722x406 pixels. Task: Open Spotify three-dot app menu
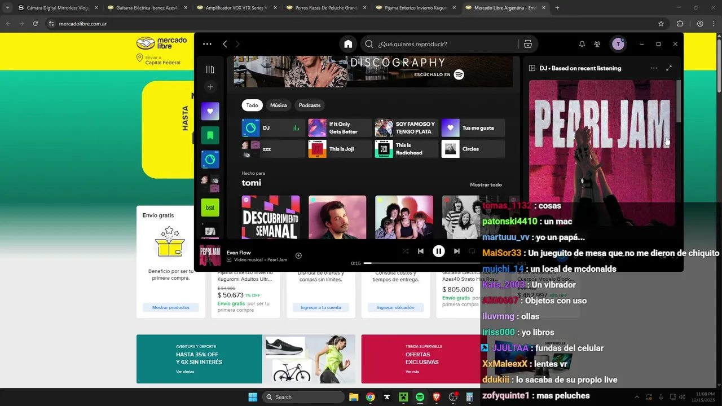tap(207, 44)
